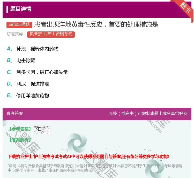Image resolution: width=194 pixels, height=178 pixels.
Task: Select option E 停用洋地黄药物
Action: point(28,95)
